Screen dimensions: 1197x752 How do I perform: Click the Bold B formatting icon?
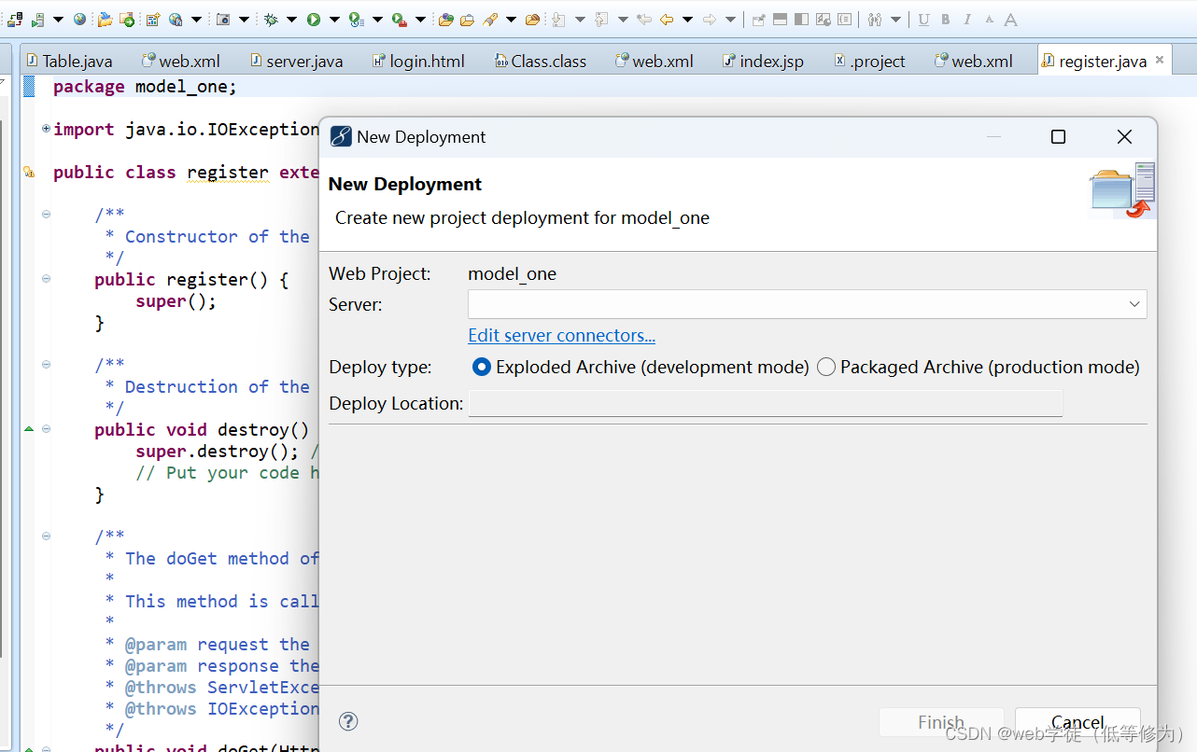pyautogui.click(x=945, y=20)
